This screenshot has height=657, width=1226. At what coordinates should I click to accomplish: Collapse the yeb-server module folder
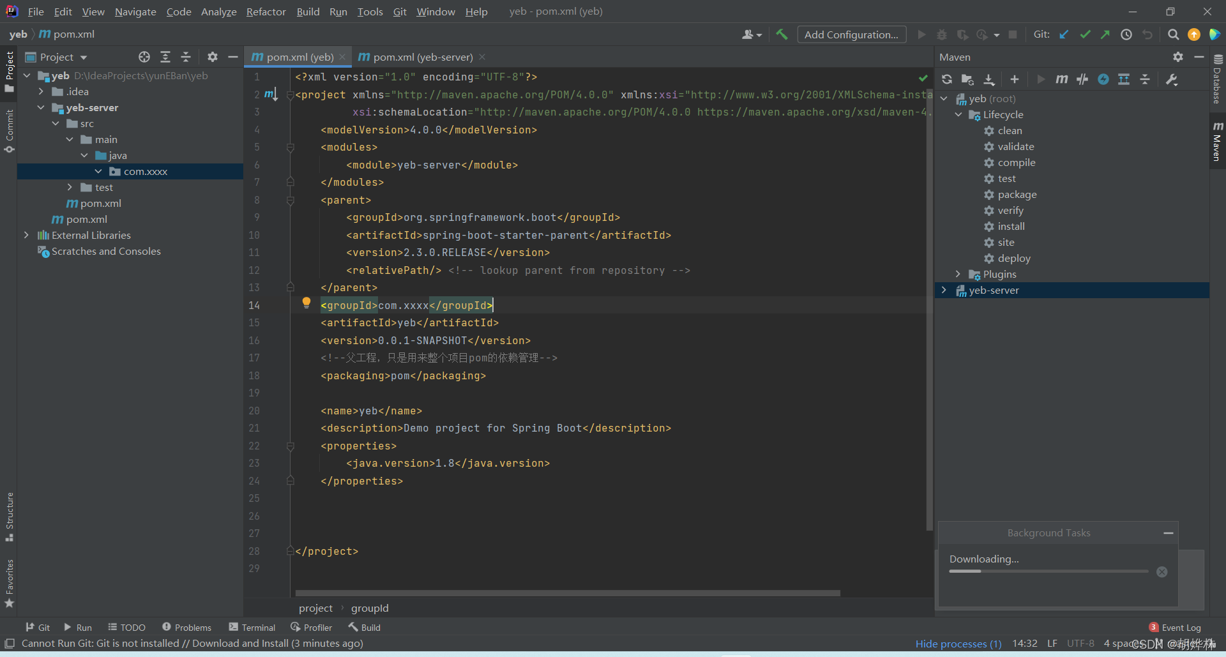(42, 107)
